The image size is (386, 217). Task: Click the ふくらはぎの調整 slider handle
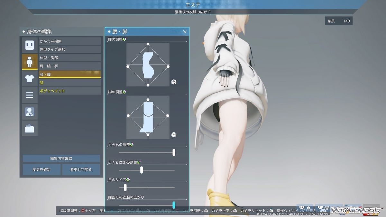click(x=142, y=170)
